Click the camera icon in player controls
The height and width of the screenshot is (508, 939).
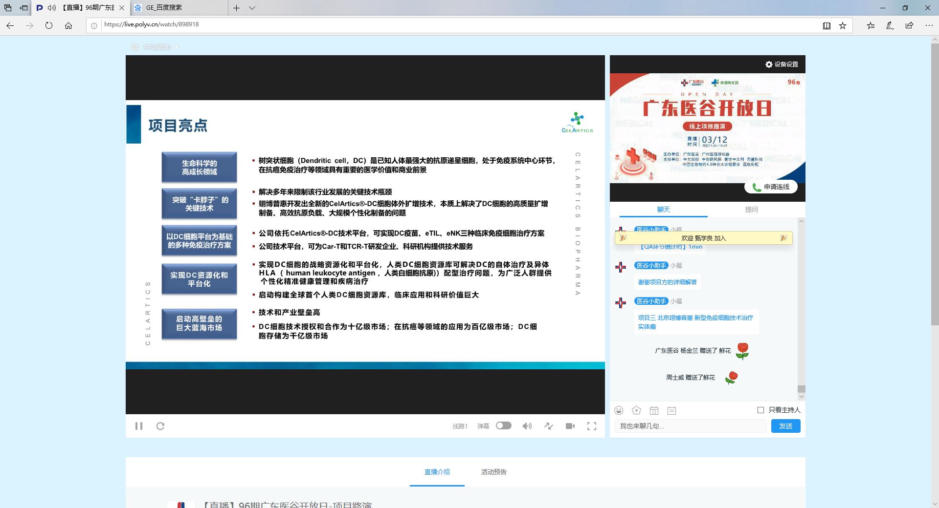570,426
